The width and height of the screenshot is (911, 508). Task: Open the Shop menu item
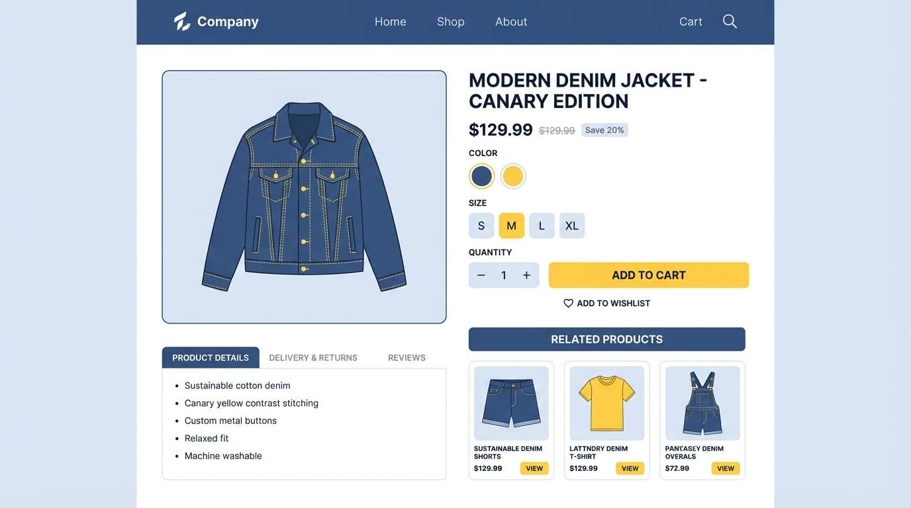click(x=450, y=21)
